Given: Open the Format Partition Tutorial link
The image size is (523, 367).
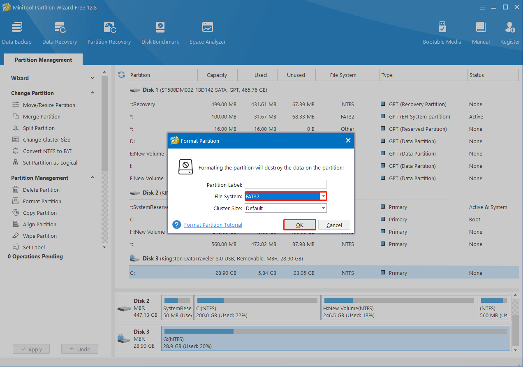Looking at the screenshot, I should tap(213, 225).
